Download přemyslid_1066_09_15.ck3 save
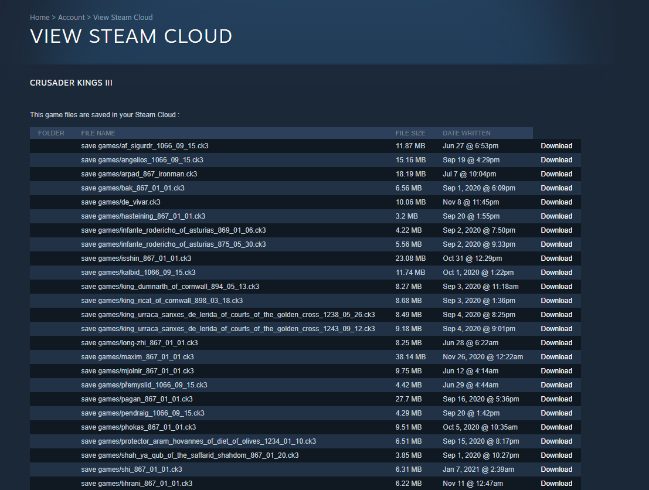The width and height of the screenshot is (649, 490). point(556,385)
